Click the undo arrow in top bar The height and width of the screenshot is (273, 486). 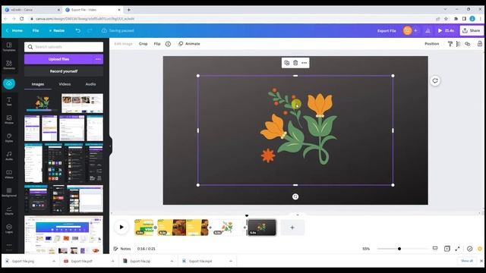click(x=77, y=30)
